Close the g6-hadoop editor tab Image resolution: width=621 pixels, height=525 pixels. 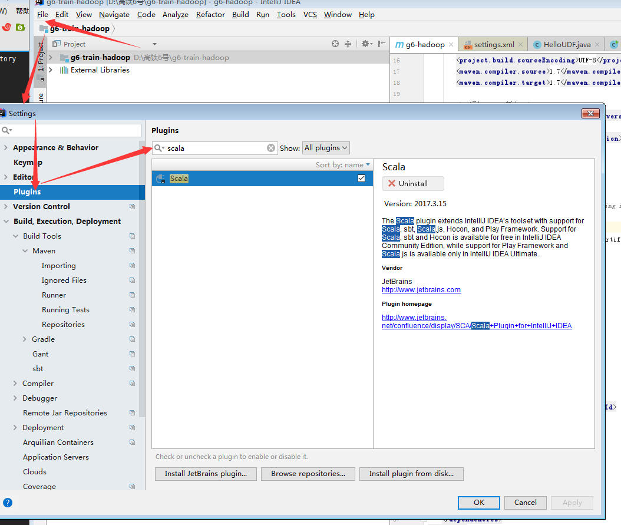pyautogui.click(x=451, y=44)
